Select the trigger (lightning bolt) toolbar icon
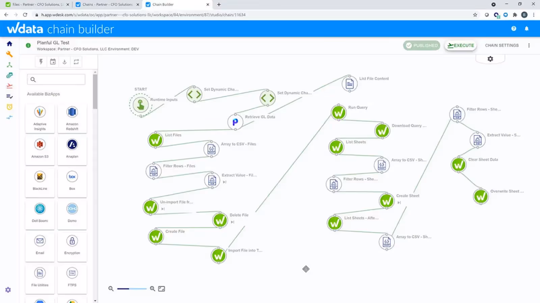This screenshot has width=540, height=303. pyautogui.click(x=41, y=62)
